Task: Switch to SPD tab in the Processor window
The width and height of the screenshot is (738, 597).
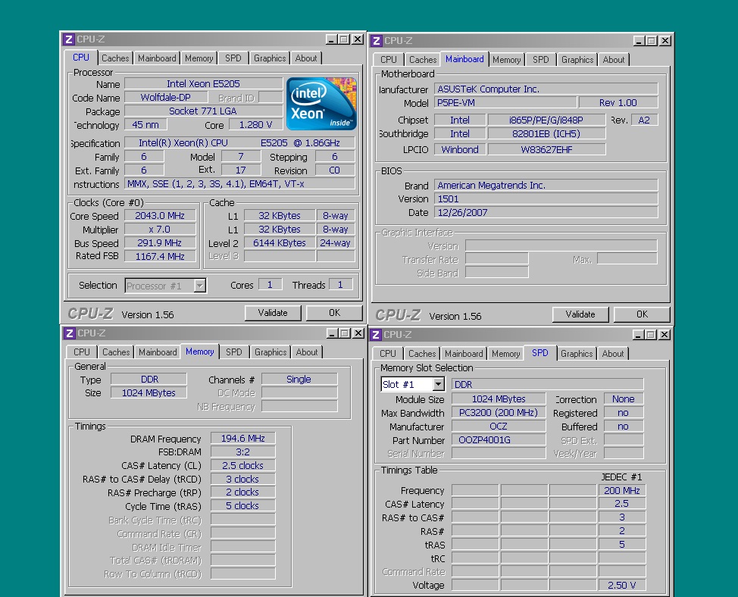Action: point(233,58)
